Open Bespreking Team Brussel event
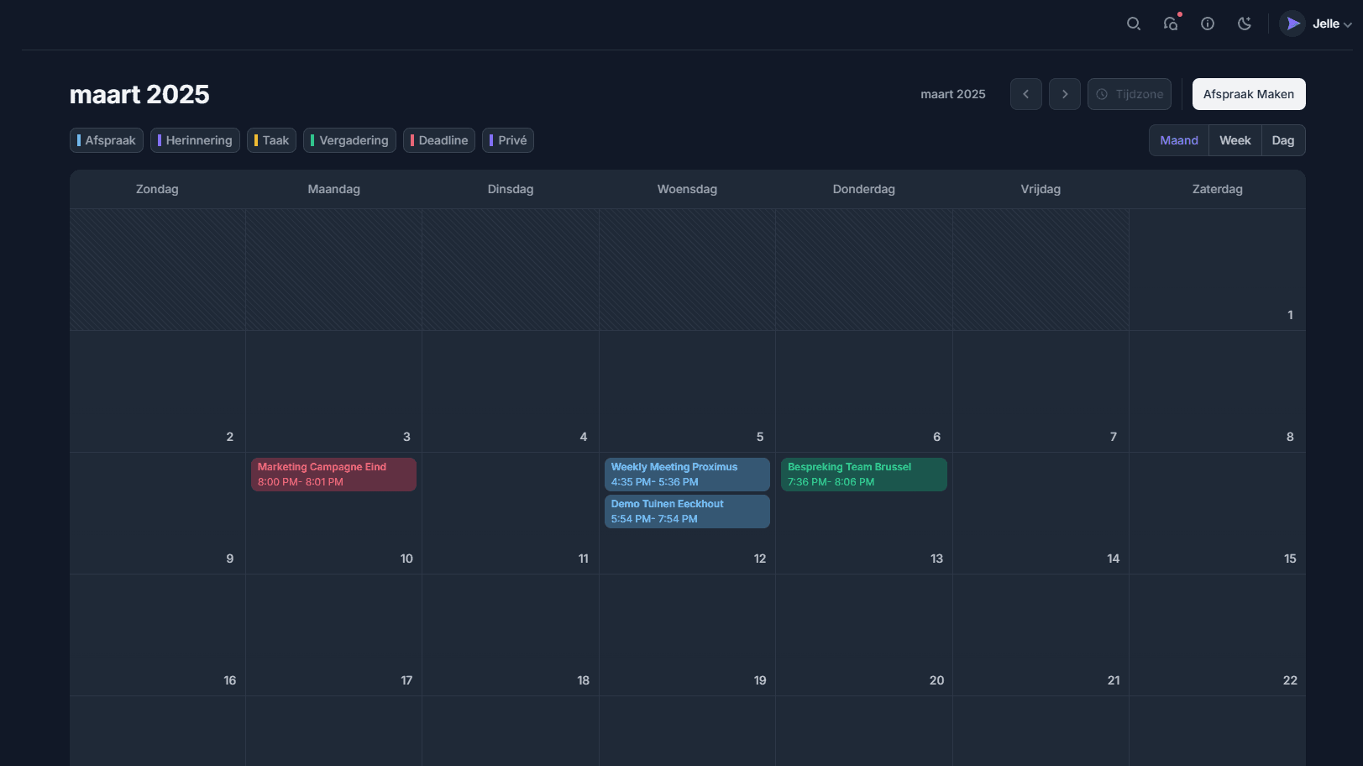The image size is (1363, 766). point(864,475)
